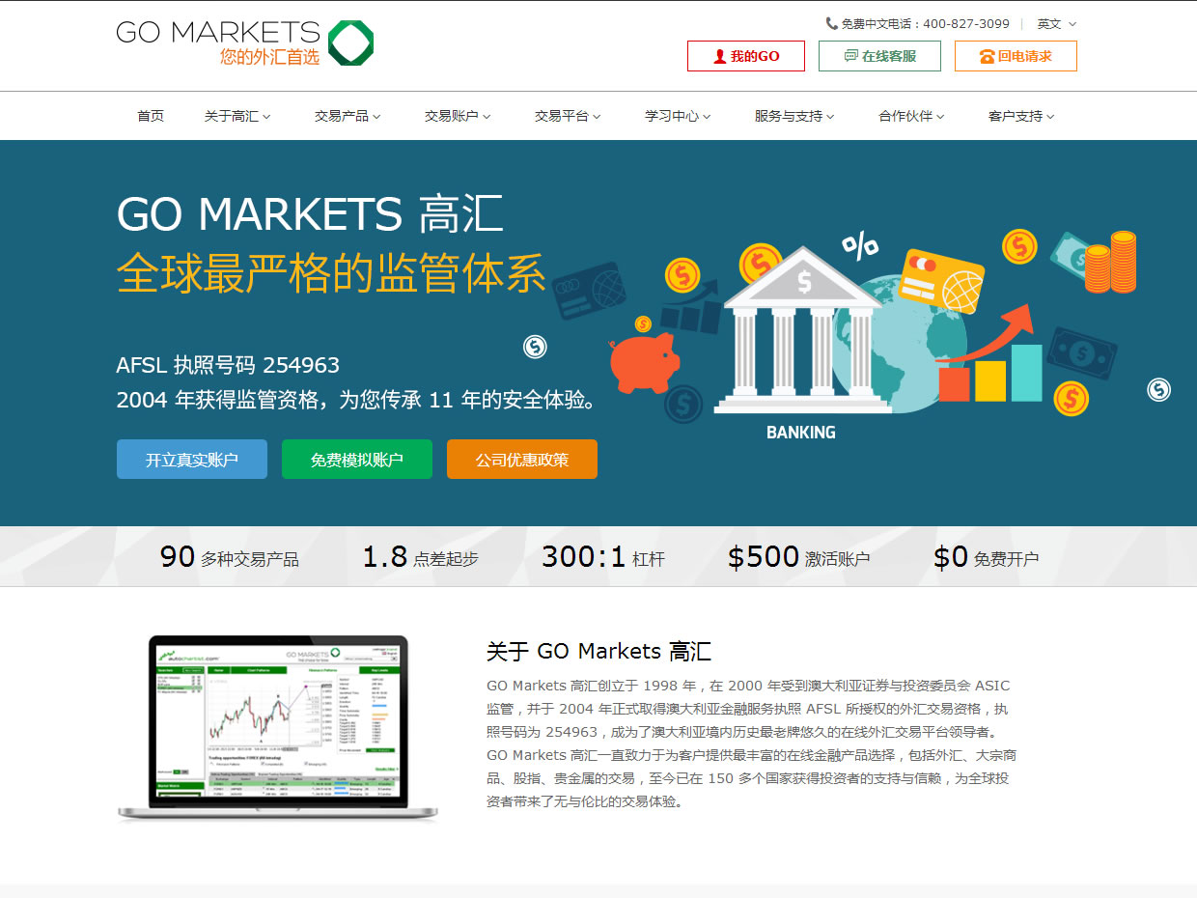The image size is (1197, 898).
Task: Click 公司优惠政策 orange button
Action: (x=522, y=460)
